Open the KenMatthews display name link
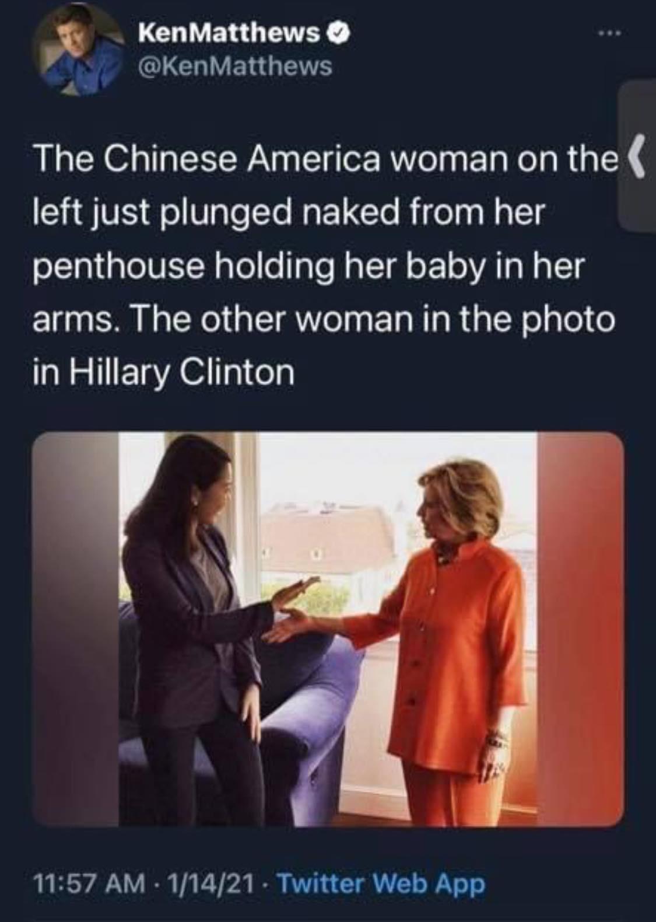Viewport: 656px width, 922px height. pyautogui.click(x=229, y=34)
